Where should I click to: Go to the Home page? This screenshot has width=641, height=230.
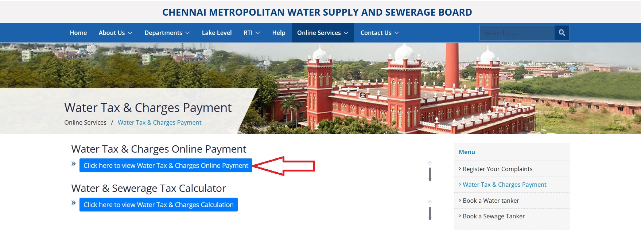coord(78,33)
